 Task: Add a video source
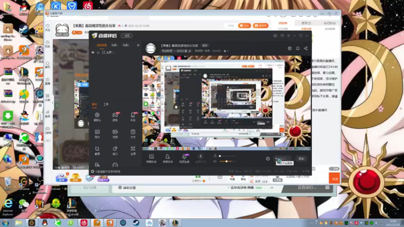[x=115, y=134]
